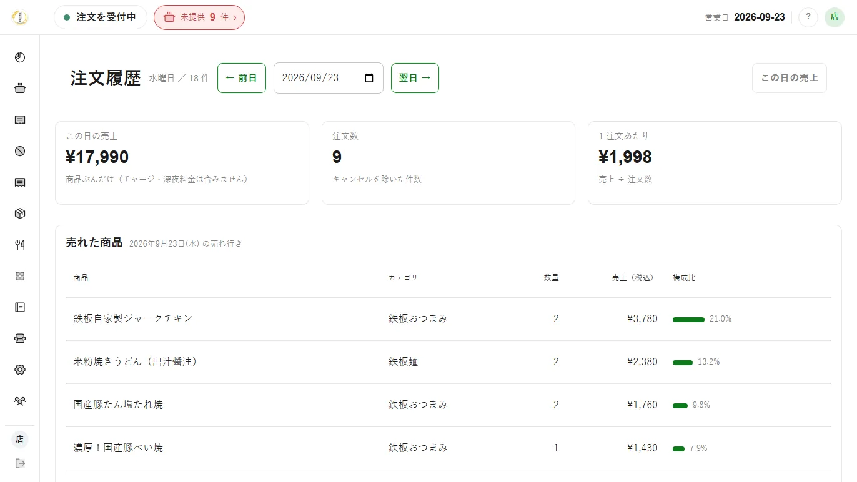857x482 pixels.
Task: Click the 商品 column header
Action: (x=81, y=278)
